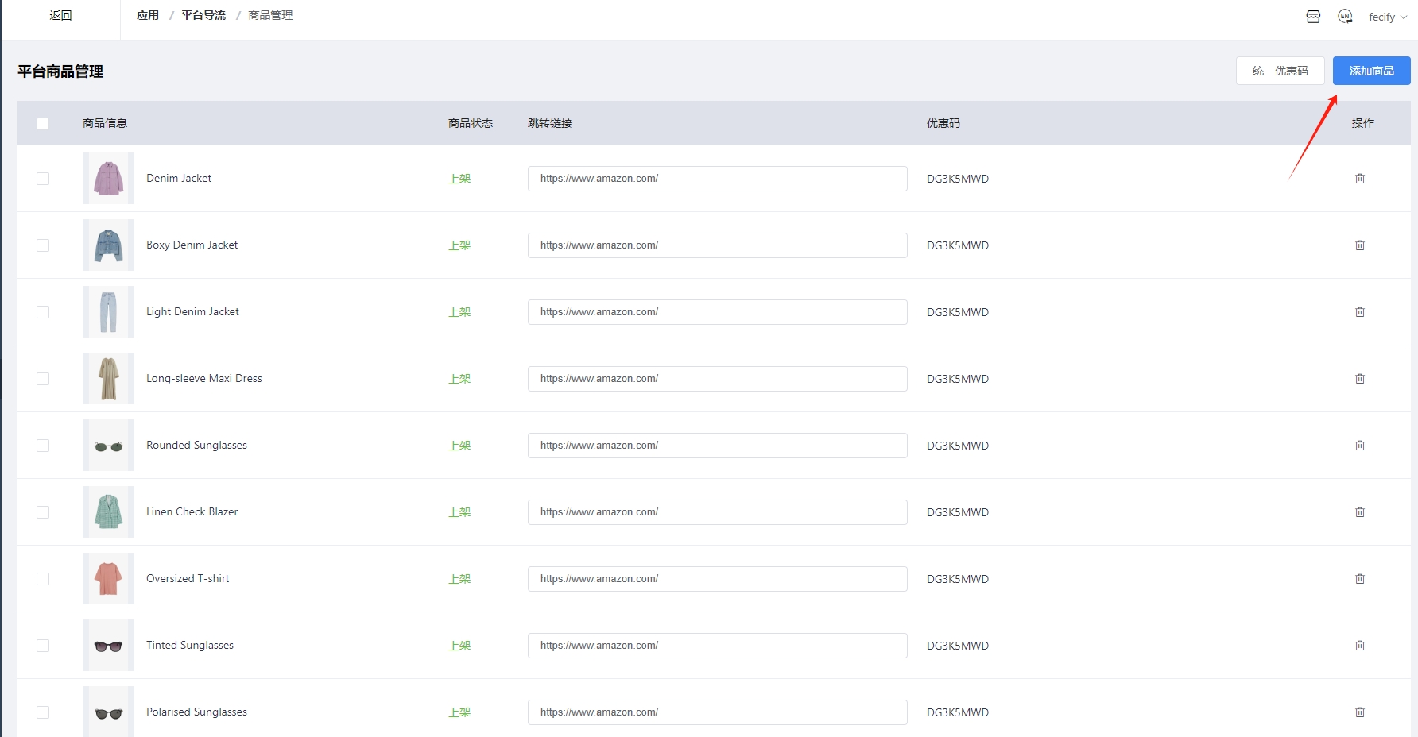
Task: Open the Rounded Sunglasses thumbnail
Action: coord(108,446)
